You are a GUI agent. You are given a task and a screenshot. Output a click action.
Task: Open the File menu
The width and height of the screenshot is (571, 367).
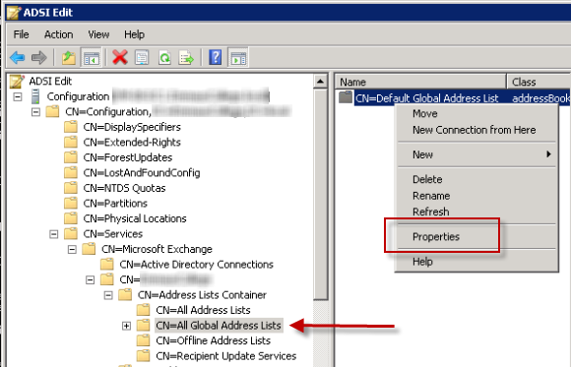(21, 34)
